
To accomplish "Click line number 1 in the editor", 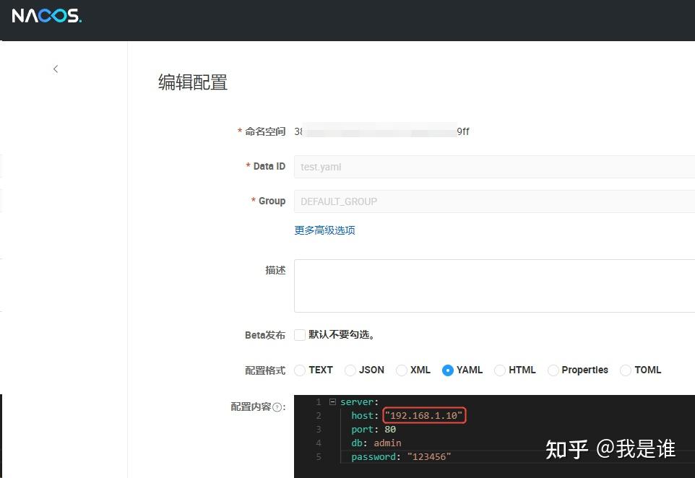I will coord(318,401).
